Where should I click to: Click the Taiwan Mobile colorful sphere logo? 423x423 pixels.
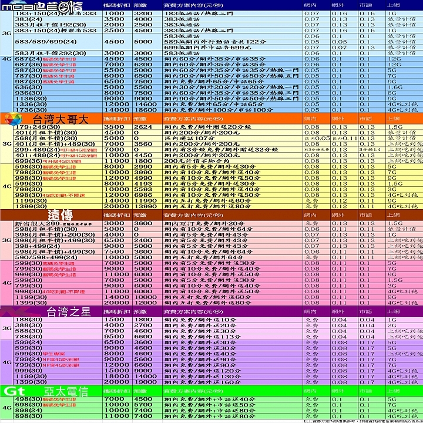(13, 119)
